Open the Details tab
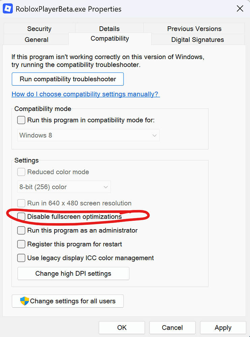The image size is (250, 337). [x=109, y=29]
